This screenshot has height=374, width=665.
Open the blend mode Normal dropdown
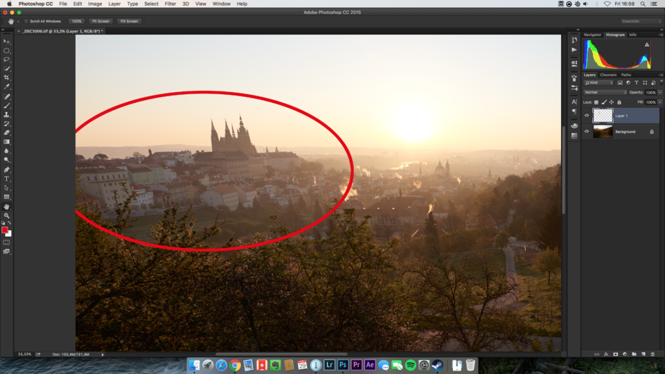(605, 92)
